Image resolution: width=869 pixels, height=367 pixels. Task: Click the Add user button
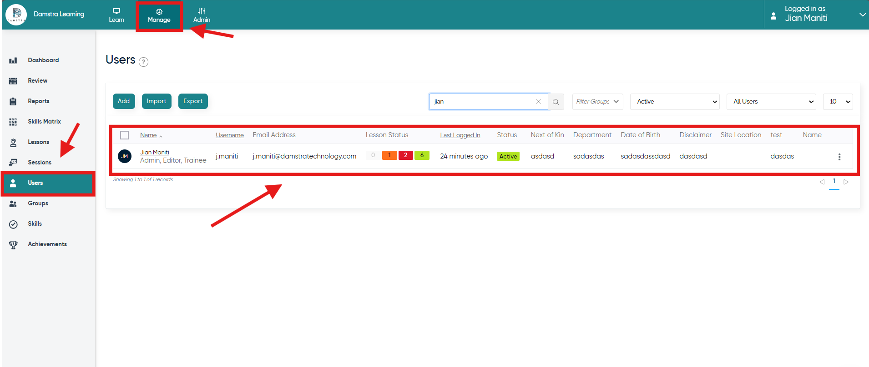(124, 101)
